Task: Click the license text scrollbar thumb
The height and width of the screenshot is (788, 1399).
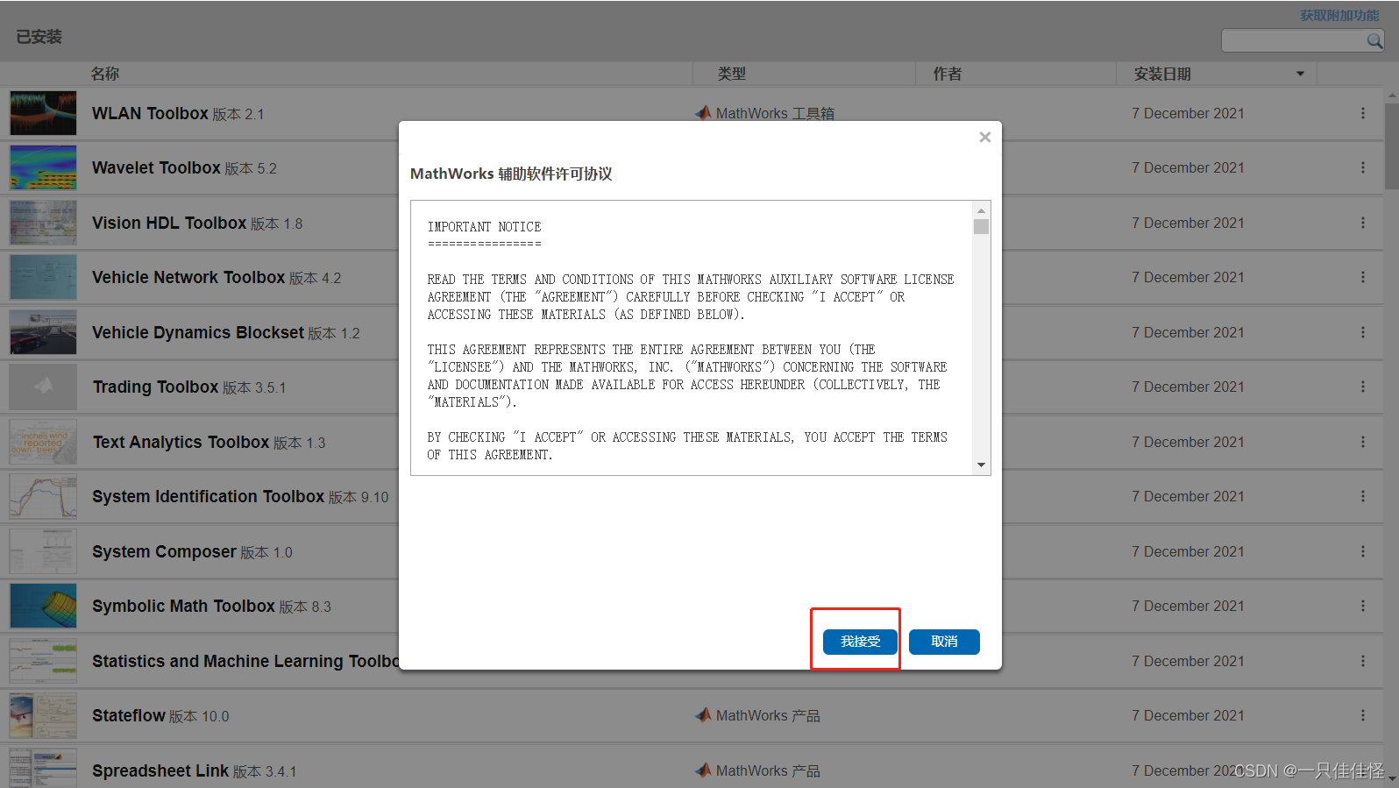Action: click(981, 226)
